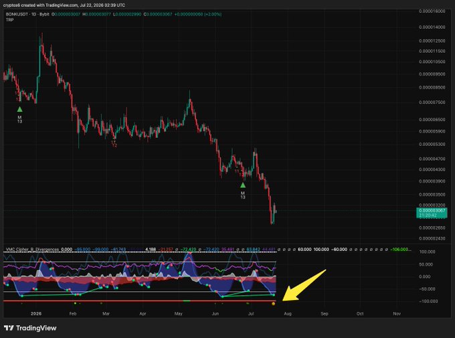The height and width of the screenshot is (338, 455).
Task: Click the 0.00012500 price axis label
Action: coord(432,41)
